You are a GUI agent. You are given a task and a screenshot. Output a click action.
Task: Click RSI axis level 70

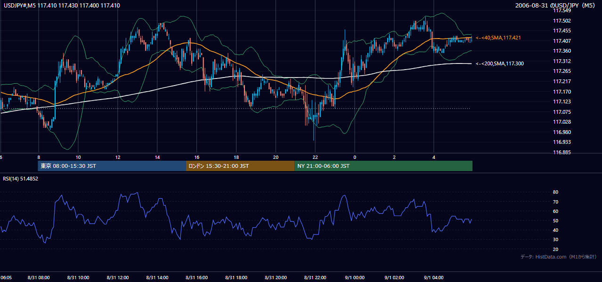556,202
